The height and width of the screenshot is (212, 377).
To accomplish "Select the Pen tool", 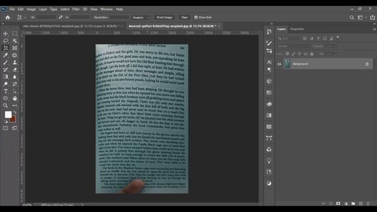I will (x=15, y=84).
